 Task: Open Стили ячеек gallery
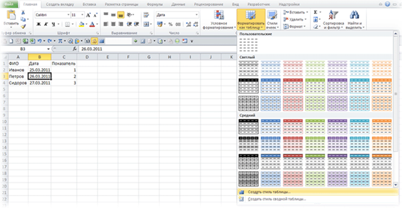click(x=272, y=19)
